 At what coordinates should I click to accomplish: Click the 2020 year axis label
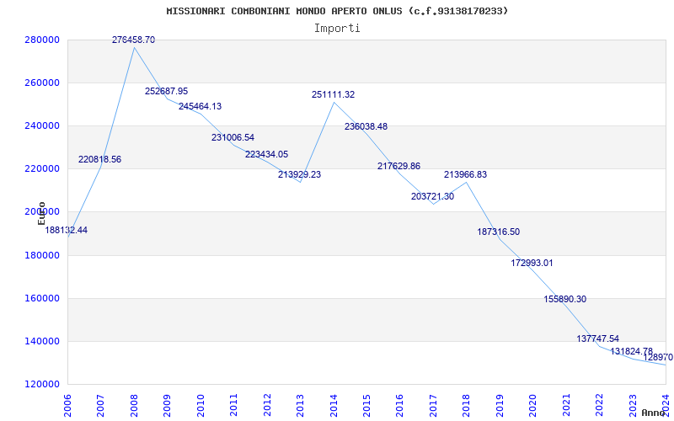pyautogui.click(x=533, y=404)
